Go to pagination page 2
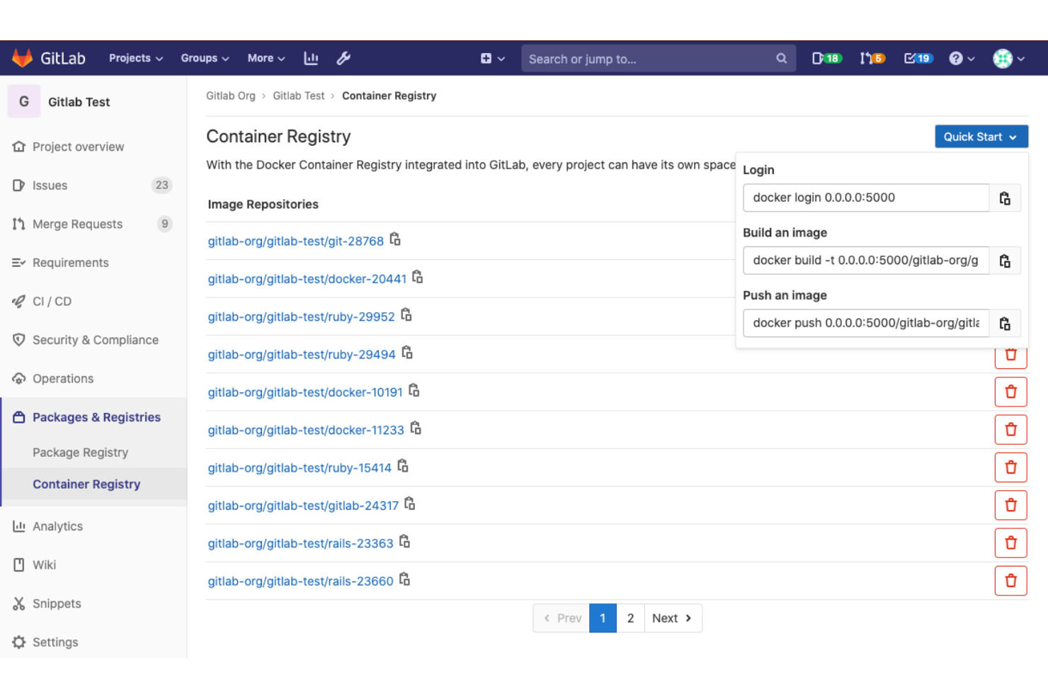This screenshot has height=699, width=1048. [x=630, y=618]
